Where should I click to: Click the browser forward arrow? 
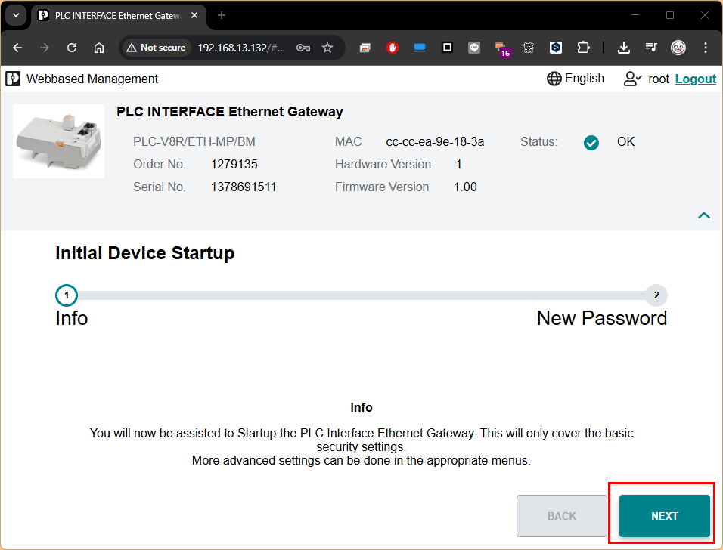[45, 48]
